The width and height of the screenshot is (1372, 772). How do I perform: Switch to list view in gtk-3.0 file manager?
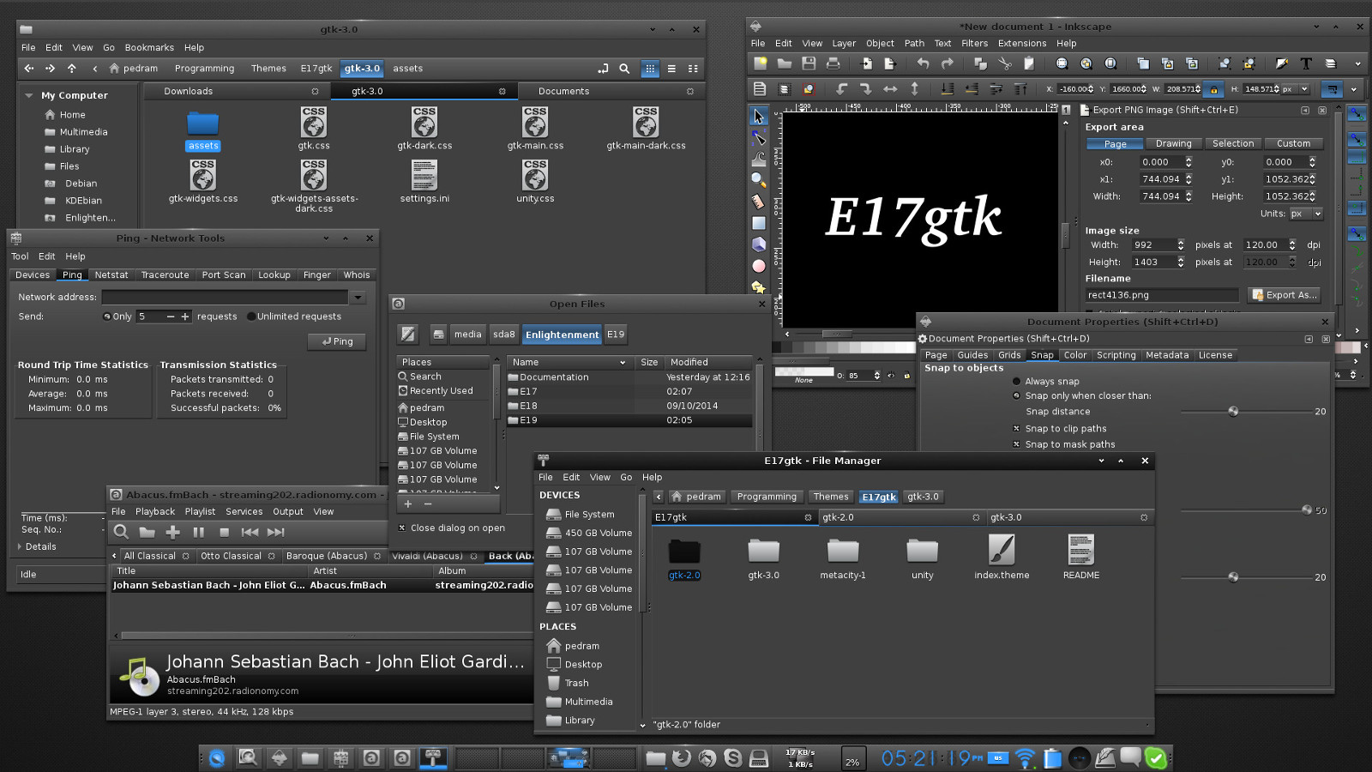(x=671, y=69)
